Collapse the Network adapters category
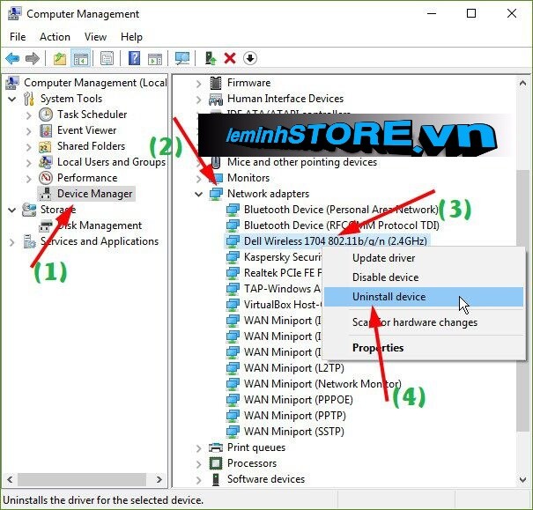This screenshot has height=510, width=533. 198,194
